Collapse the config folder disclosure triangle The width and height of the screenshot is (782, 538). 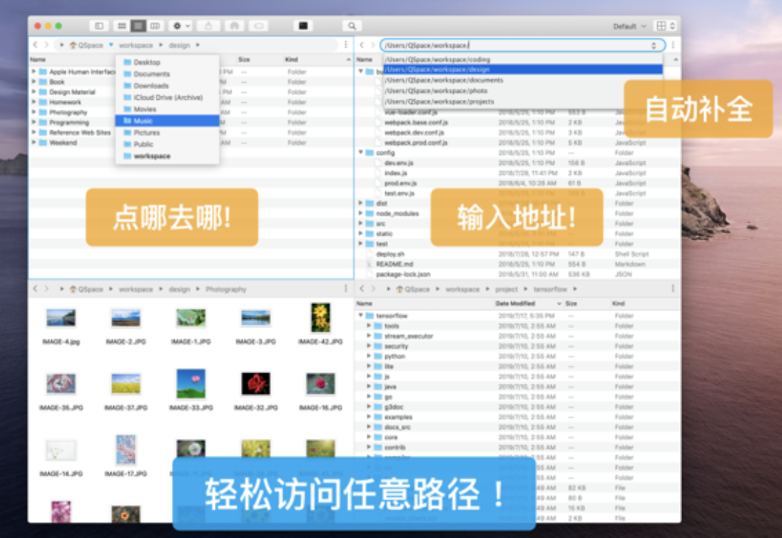361,152
